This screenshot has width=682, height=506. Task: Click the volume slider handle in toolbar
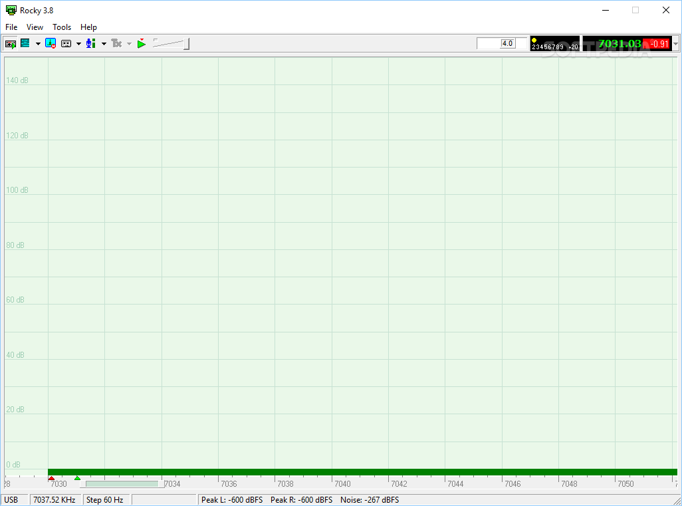pyautogui.click(x=187, y=43)
